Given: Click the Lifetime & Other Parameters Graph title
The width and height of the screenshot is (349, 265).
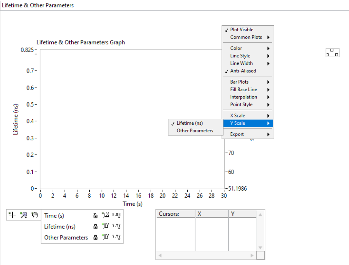Looking at the screenshot, I should click(81, 42).
